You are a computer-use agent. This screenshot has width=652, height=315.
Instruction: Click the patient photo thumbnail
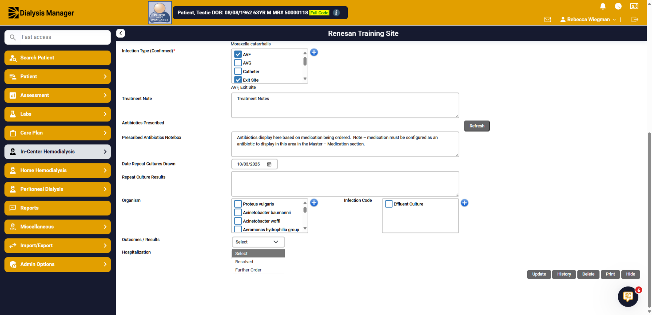[x=160, y=13]
